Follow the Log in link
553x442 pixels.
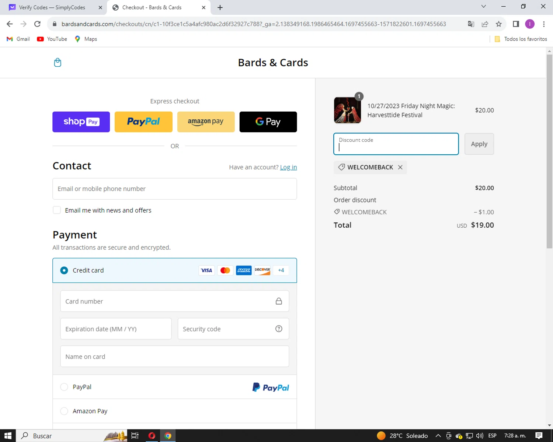click(x=288, y=167)
